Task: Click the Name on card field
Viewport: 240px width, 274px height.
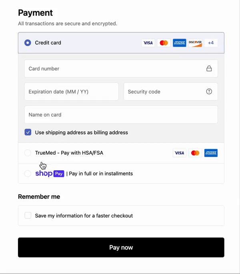Action: [x=121, y=115]
